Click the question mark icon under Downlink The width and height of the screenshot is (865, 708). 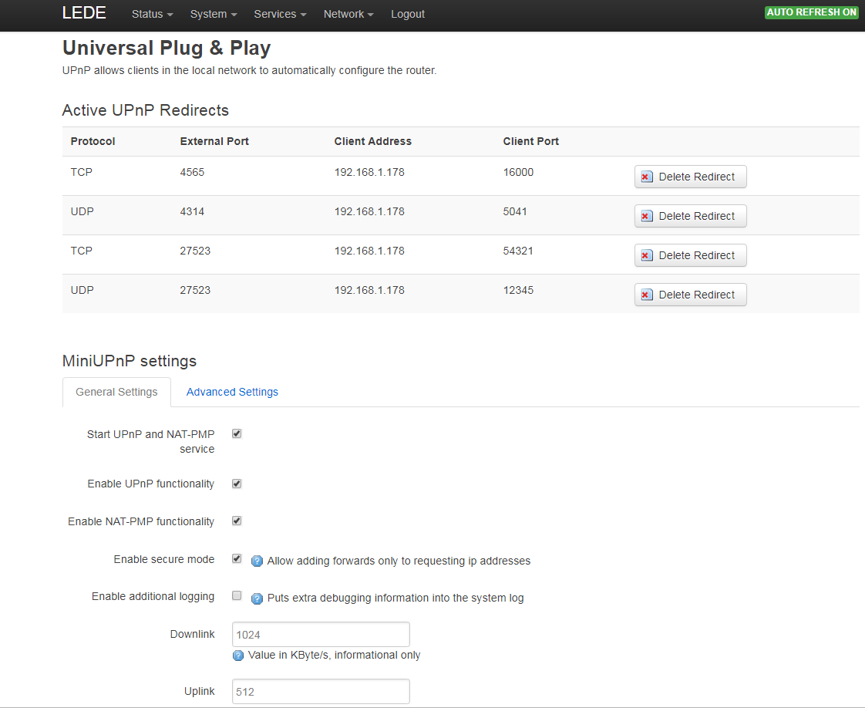pyautogui.click(x=237, y=655)
